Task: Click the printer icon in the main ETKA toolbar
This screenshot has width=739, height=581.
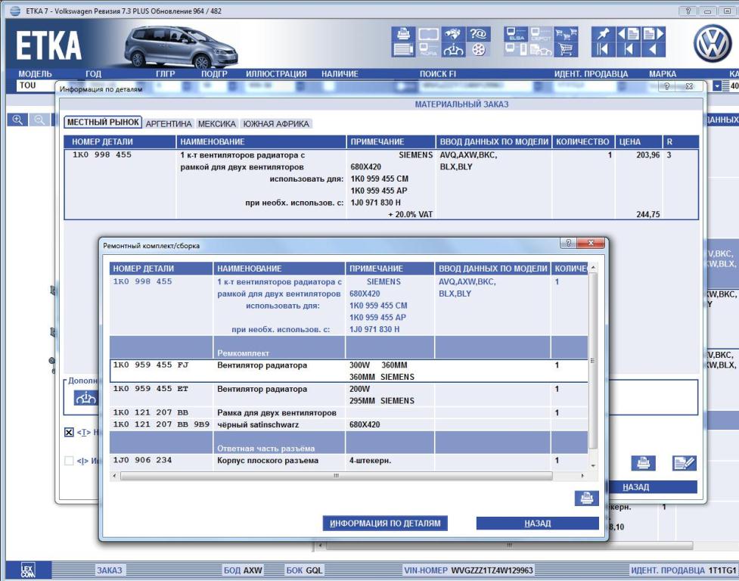Action: pyautogui.click(x=403, y=34)
